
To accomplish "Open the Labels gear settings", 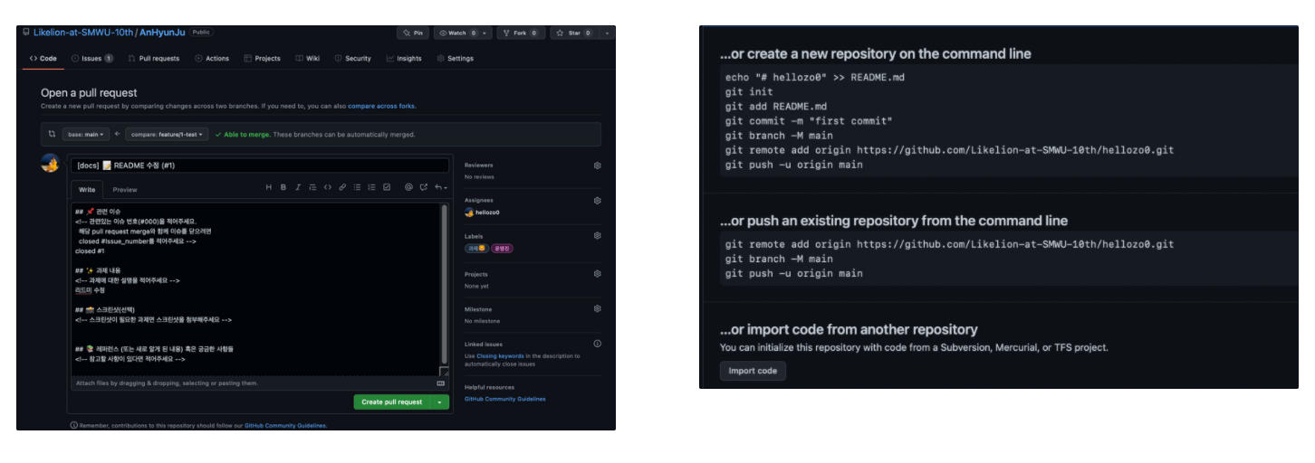I will [x=597, y=236].
